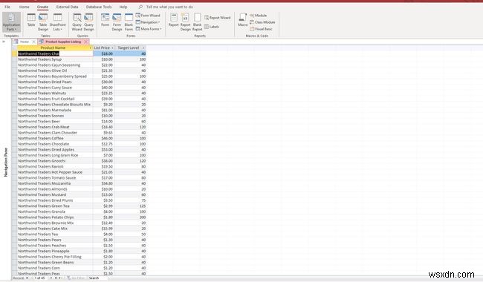
Task: Insert a Class Module
Action: (x=262, y=22)
